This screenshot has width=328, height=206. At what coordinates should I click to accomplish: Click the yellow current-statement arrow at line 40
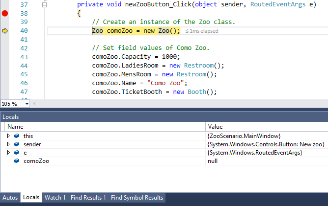[x=5, y=31]
